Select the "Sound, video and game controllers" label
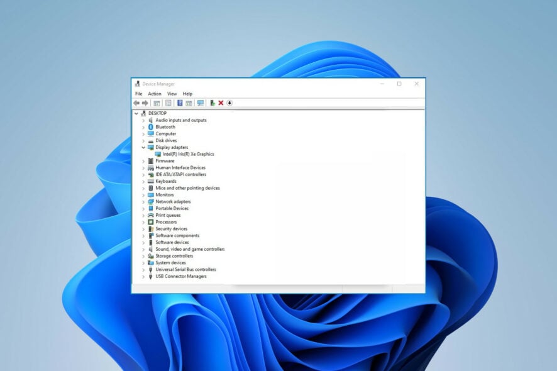The height and width of the screenshot is (371, 557). [x=190, y=249]
